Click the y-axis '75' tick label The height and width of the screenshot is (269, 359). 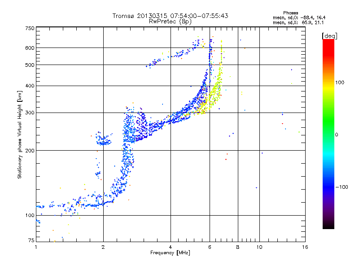point(31,240)
